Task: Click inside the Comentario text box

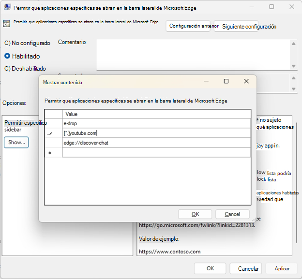Action: pos(193,55)
